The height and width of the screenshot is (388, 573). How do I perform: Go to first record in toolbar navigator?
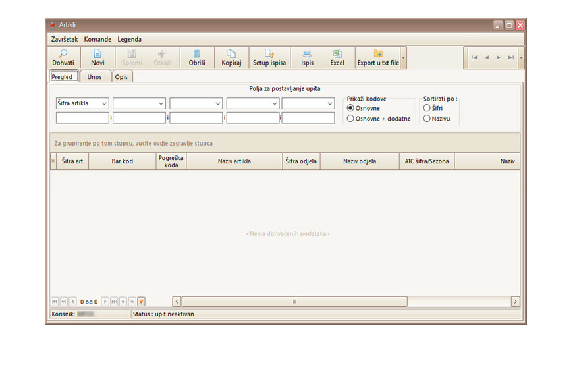tap(474, 57)
